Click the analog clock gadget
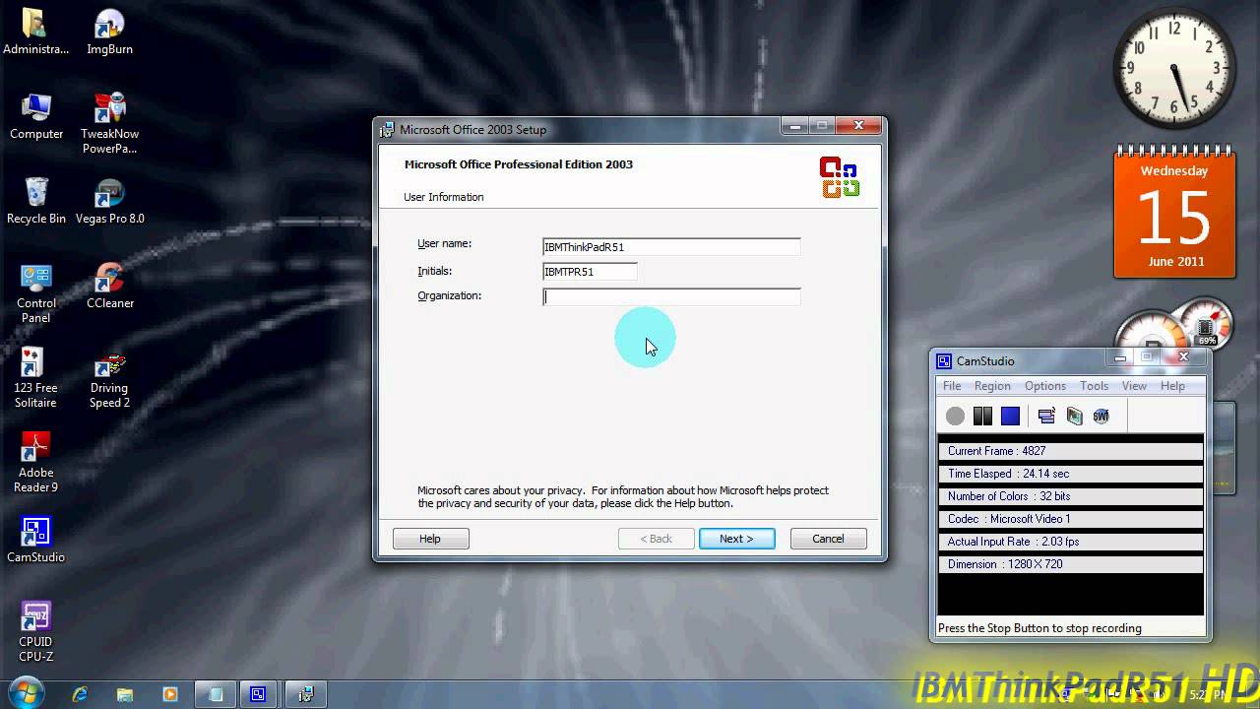 (1174, 70)
